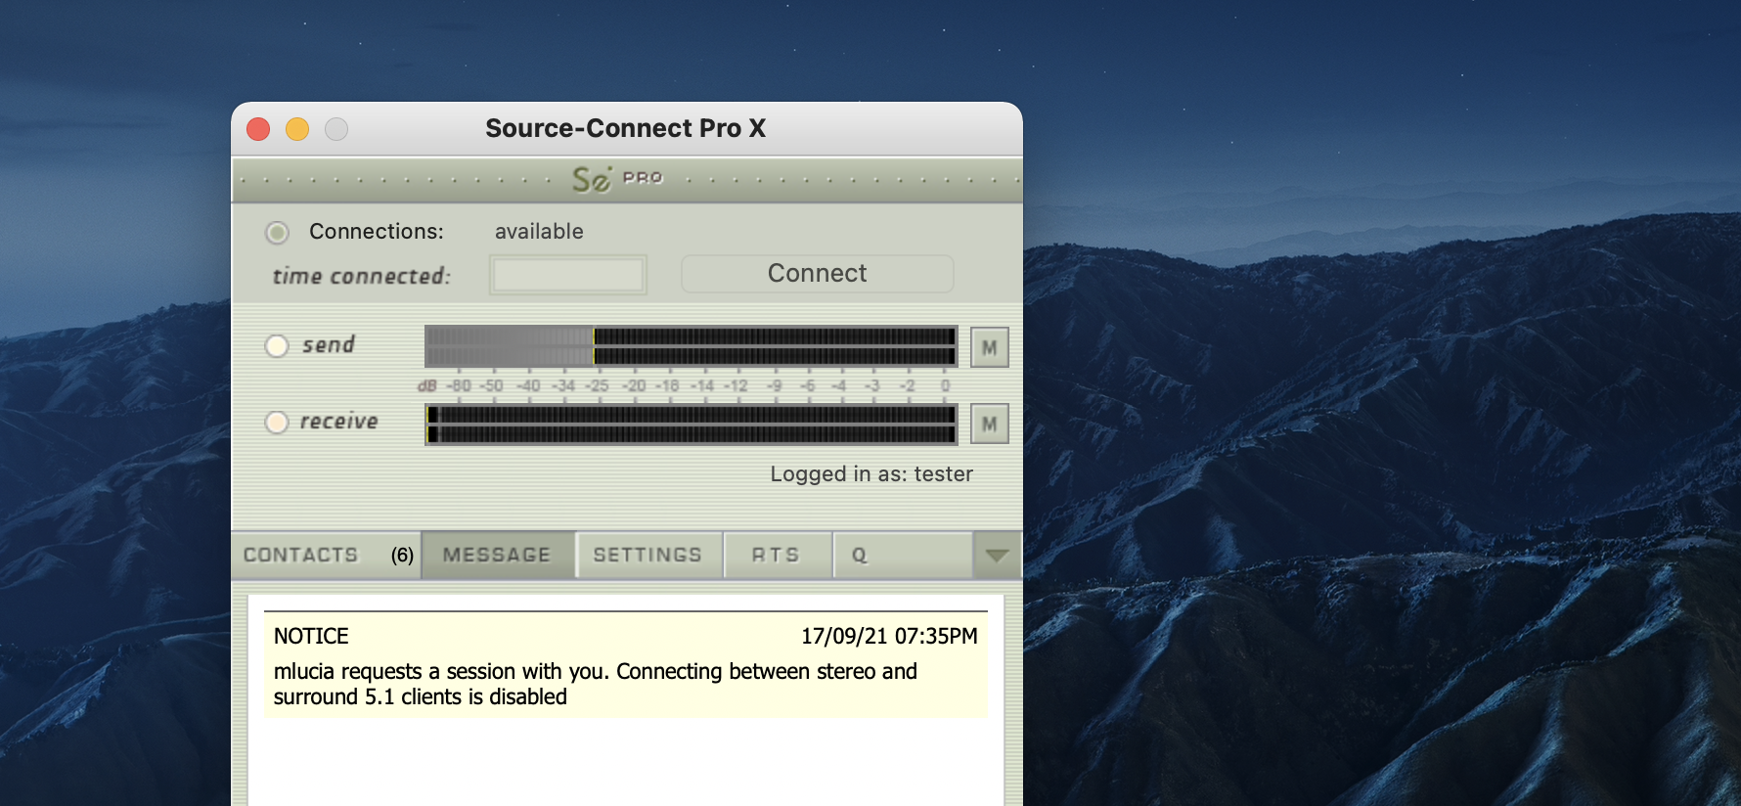Toggle the receive indicator light
The width and height of the screenshot is (1741, 806).
tap(278, 423)
